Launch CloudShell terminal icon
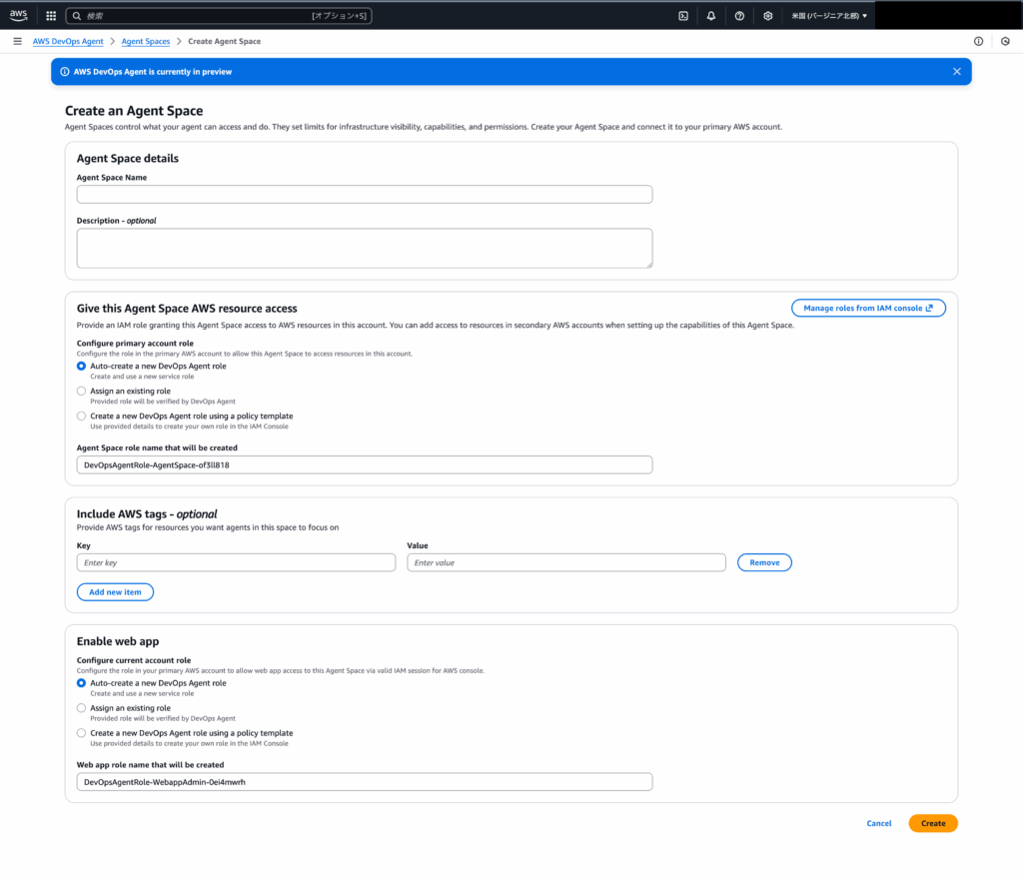The height and width of the screenshot is (875, 1023). pyautogui.click(x=683, y=16)
